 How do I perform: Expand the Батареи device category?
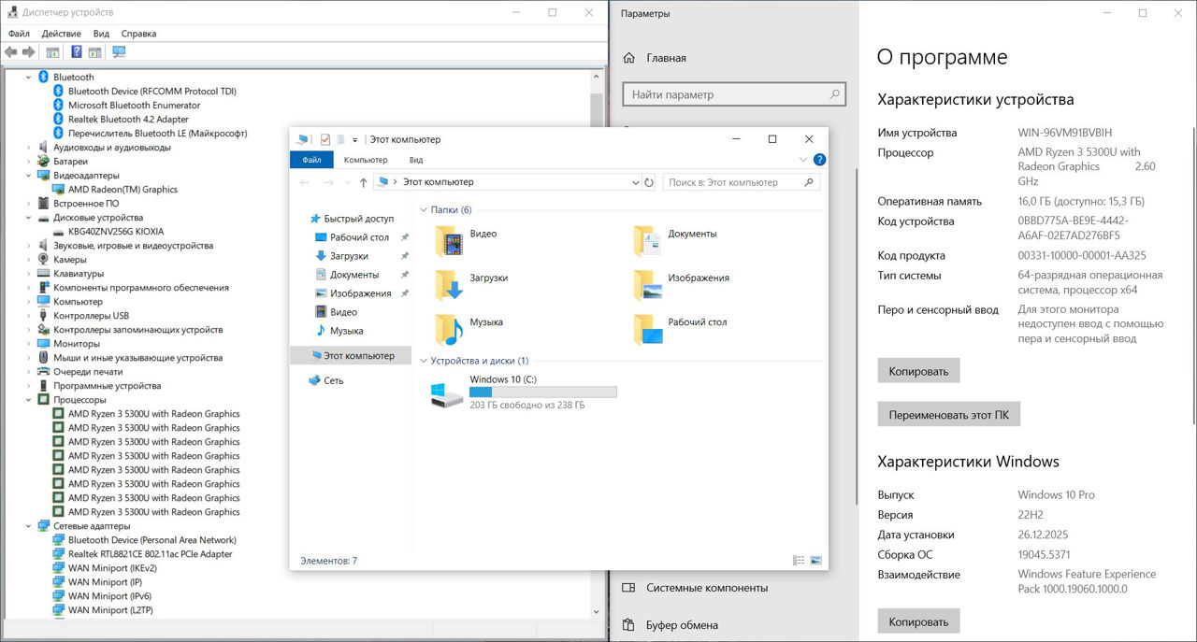pos(29,162)
